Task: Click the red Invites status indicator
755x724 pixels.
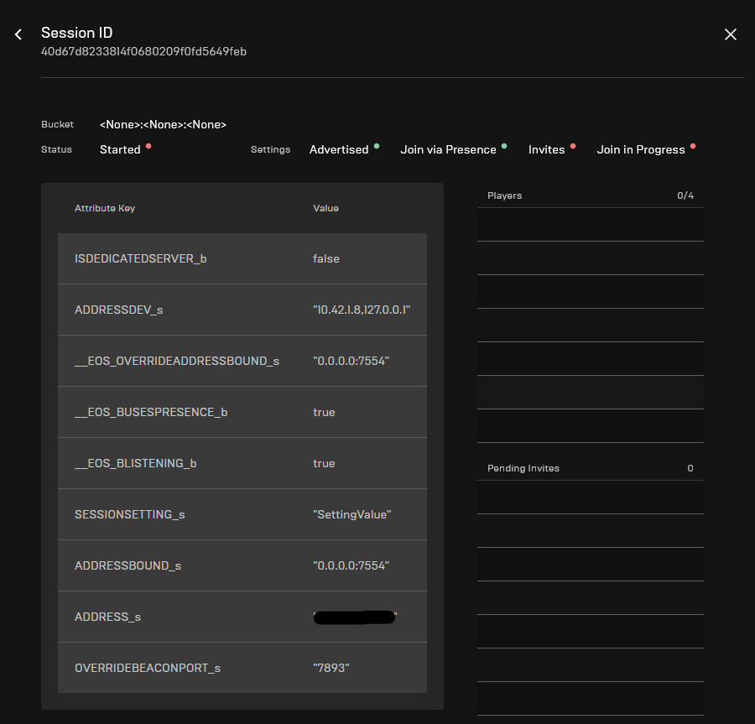Action: (573, 144)
